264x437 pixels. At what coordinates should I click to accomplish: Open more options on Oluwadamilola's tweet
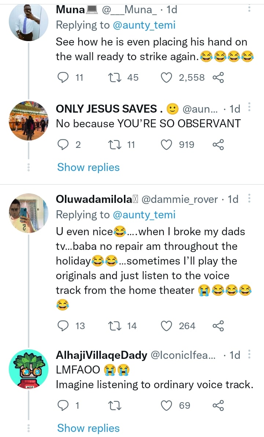click(249, 199)
